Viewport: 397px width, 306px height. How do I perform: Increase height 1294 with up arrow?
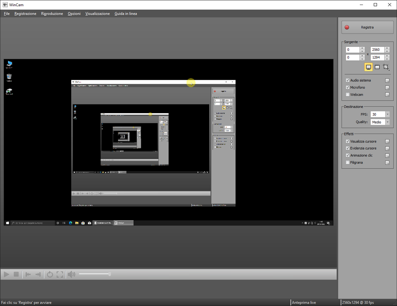[x=387, y=56]
